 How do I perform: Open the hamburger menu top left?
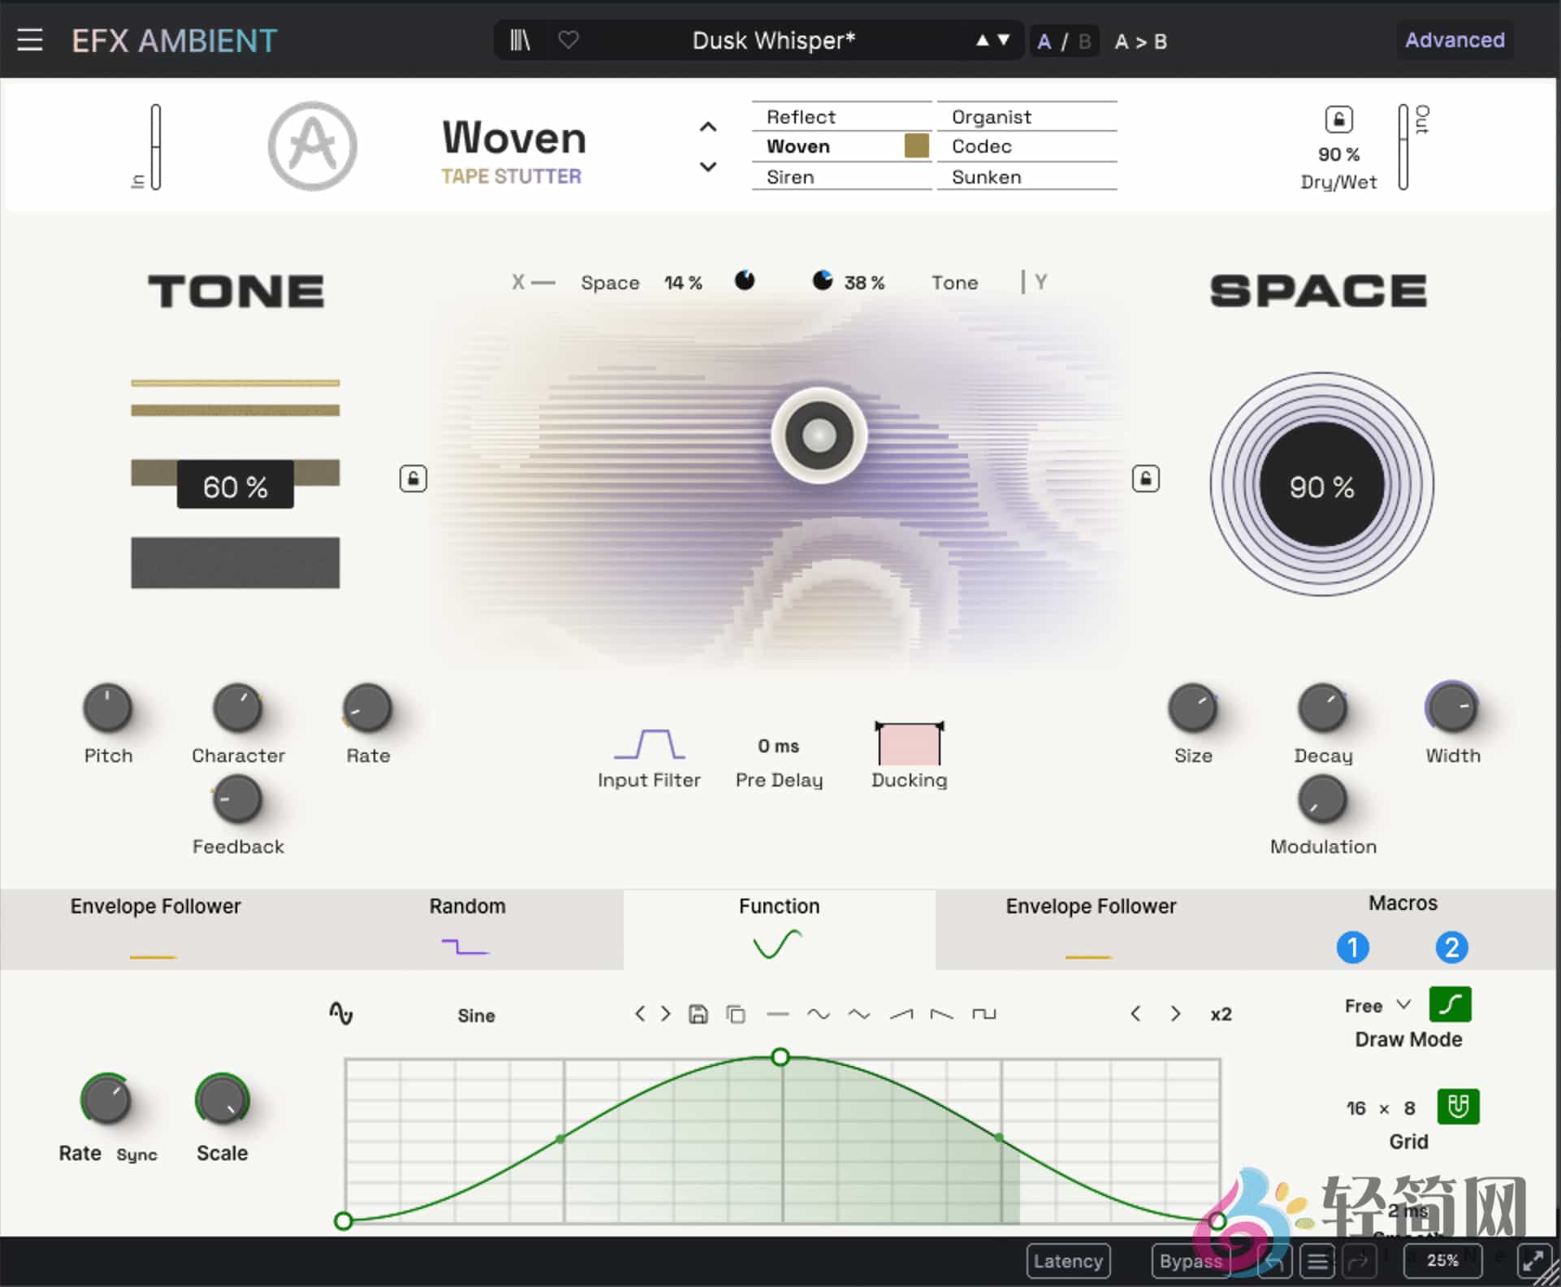coord(31,40)
